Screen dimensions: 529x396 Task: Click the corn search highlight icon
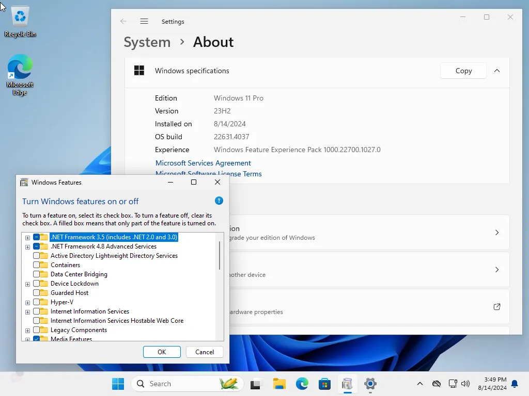228,384
